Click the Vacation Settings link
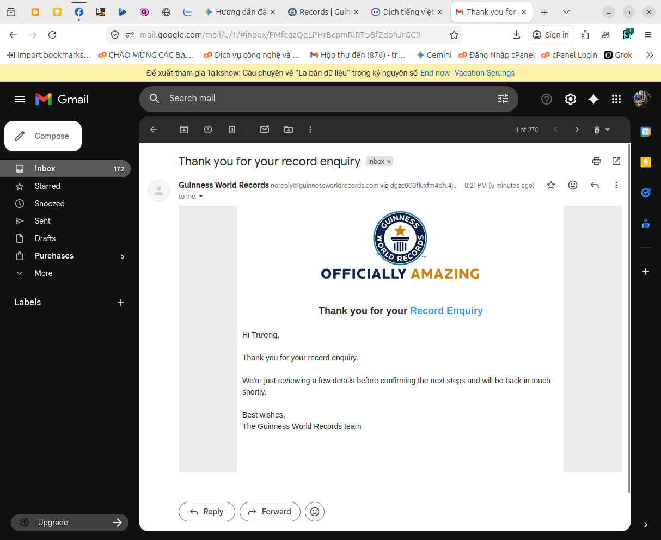This screenshot has width=661, height=540. tap(484, 73)
